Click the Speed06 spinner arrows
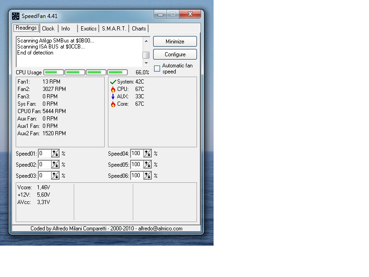This screenshot has width=369, height=277. coord(148,176)
